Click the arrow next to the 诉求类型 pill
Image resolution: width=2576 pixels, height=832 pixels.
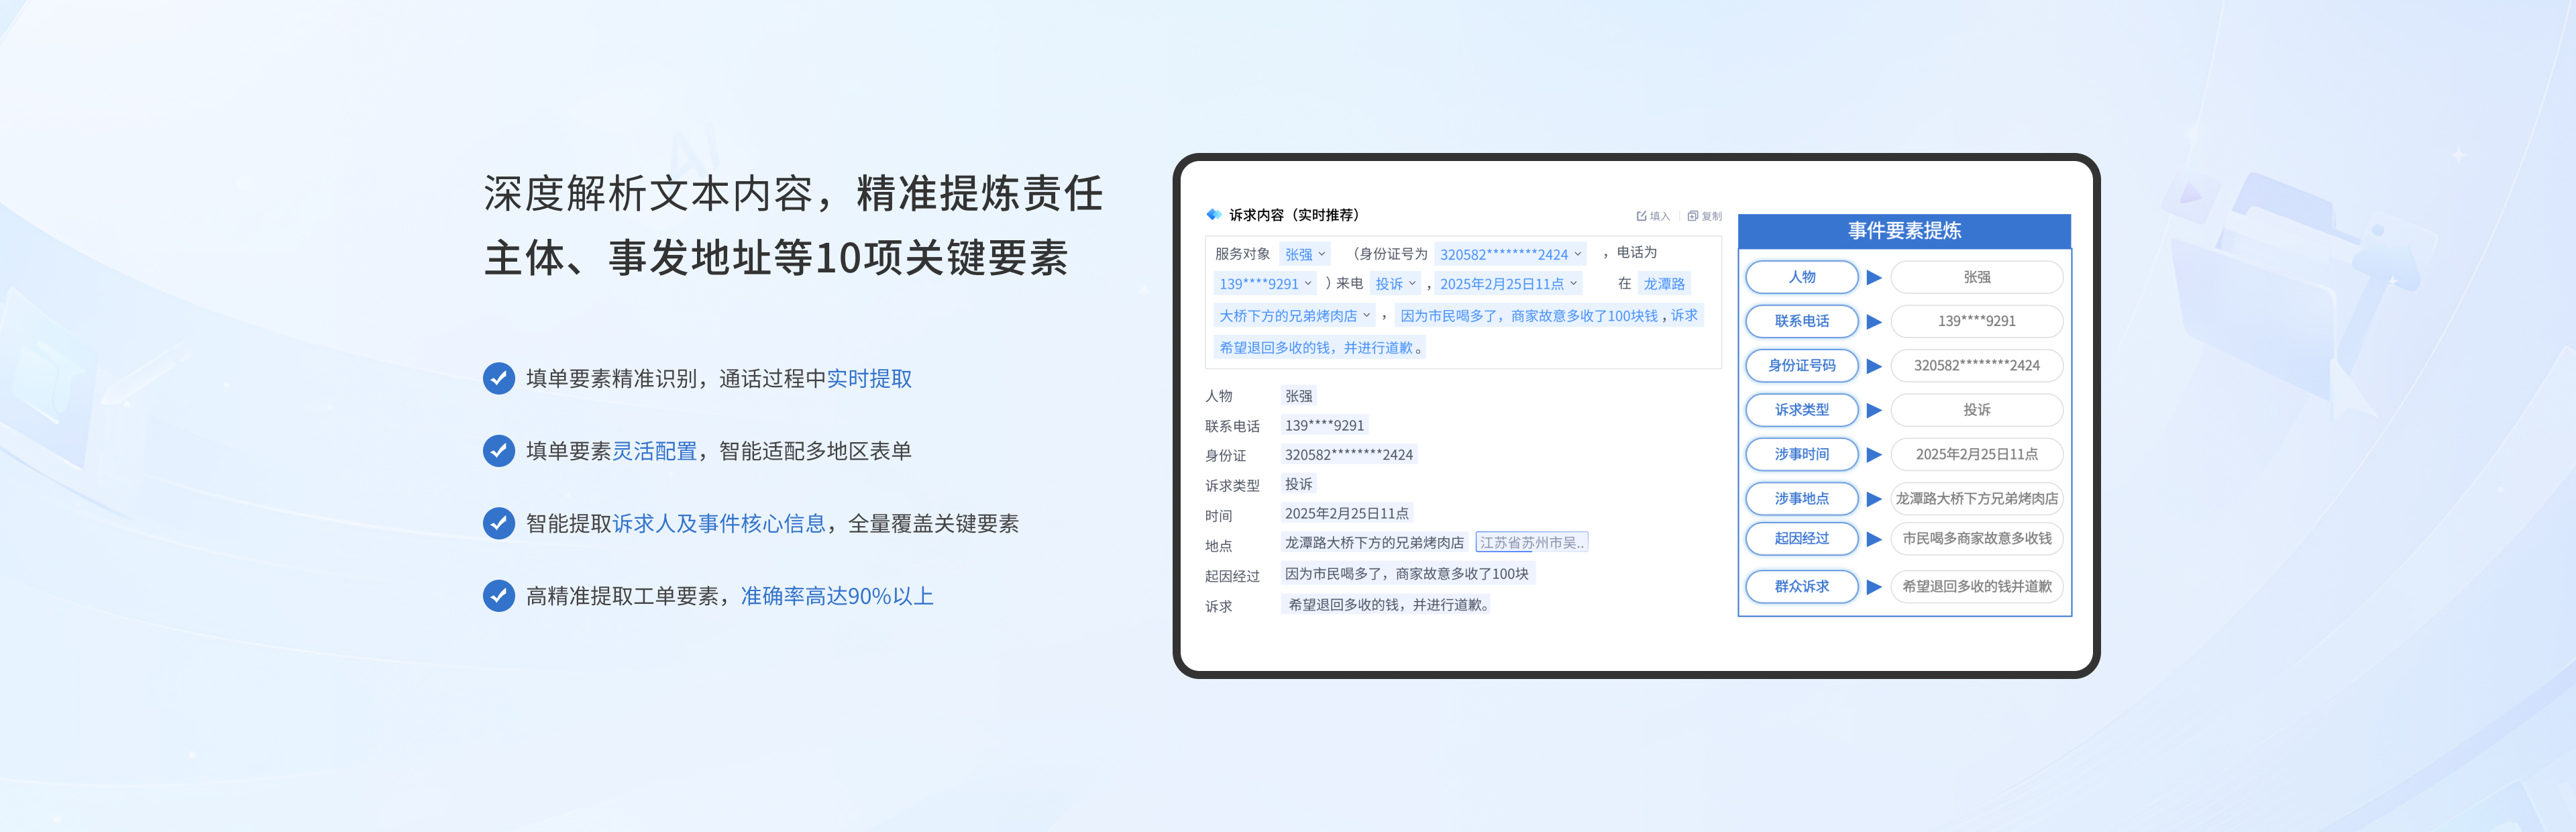point(1874,410)
